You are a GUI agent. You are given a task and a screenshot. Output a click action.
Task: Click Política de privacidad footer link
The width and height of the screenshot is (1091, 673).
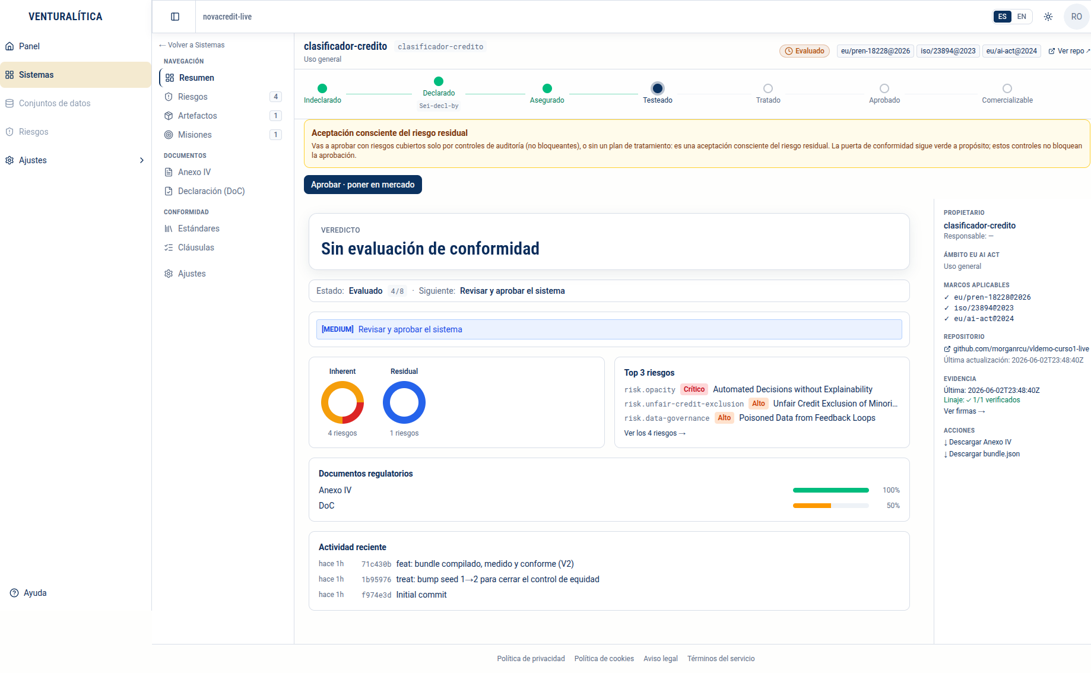[x=531, y=659]
